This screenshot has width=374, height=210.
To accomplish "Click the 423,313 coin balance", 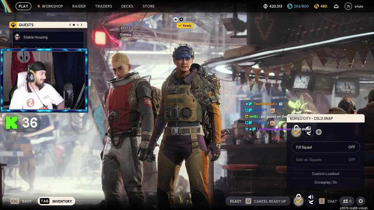I will point(276,6).
